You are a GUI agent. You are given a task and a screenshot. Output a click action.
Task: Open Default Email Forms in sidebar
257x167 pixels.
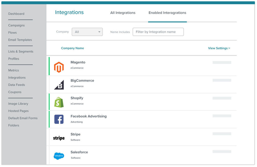[x=23, y=118]
